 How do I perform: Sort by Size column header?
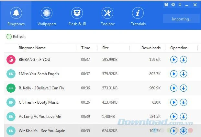(x=106, y=48)
